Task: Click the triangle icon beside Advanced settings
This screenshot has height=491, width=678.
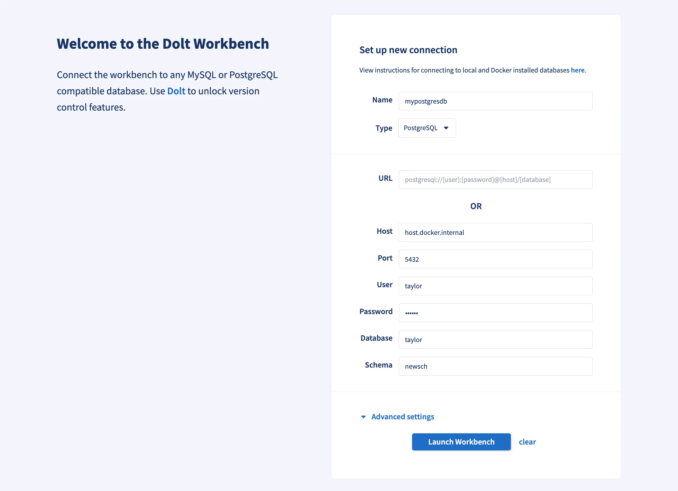Action: (x=363, y=417)
